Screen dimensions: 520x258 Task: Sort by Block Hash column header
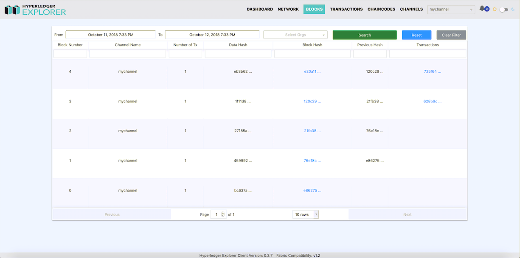tap(312, 45)
